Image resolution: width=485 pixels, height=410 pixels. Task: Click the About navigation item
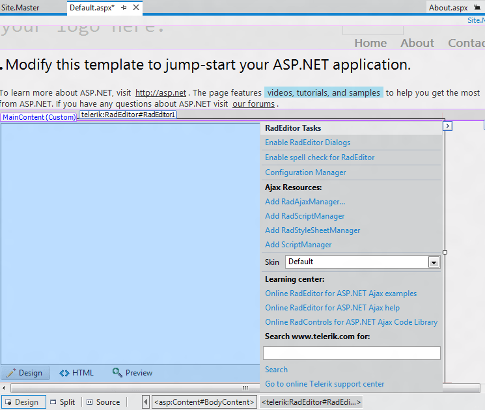click(x=417, y=43)
